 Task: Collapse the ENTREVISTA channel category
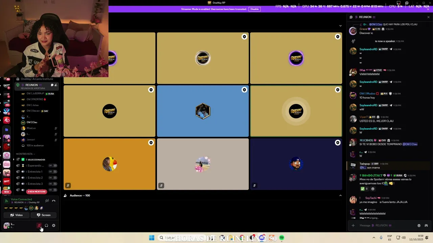(x=26, y=154)
